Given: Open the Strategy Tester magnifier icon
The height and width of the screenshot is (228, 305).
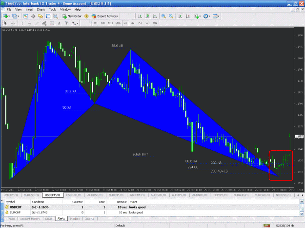Looking at the screenshot, I should (x=56, y=16).
